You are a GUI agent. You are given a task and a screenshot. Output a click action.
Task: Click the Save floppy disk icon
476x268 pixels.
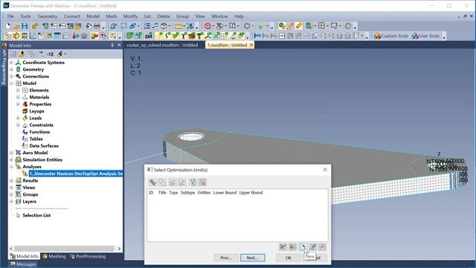coord(25,26)
